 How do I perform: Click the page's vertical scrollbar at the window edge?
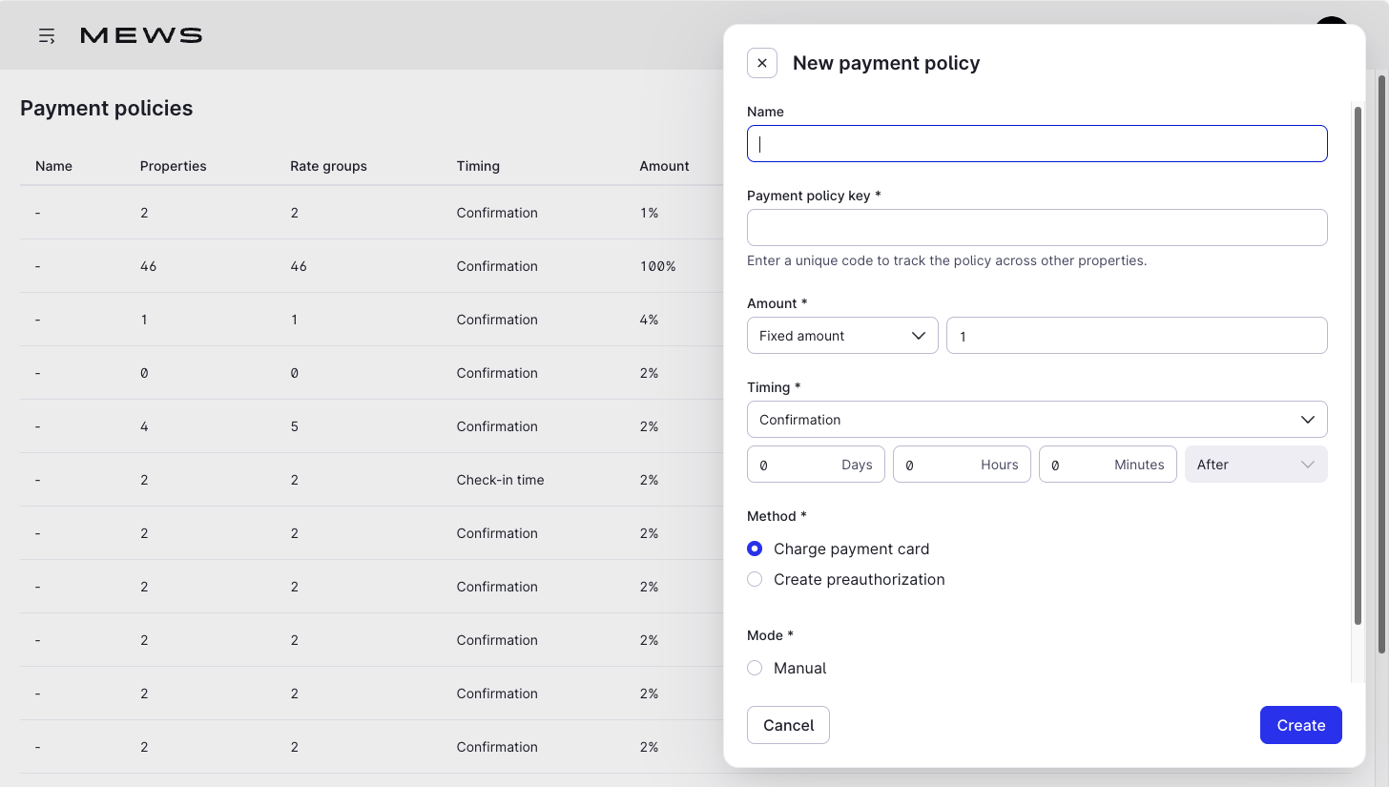click(x=1381, y=364)
